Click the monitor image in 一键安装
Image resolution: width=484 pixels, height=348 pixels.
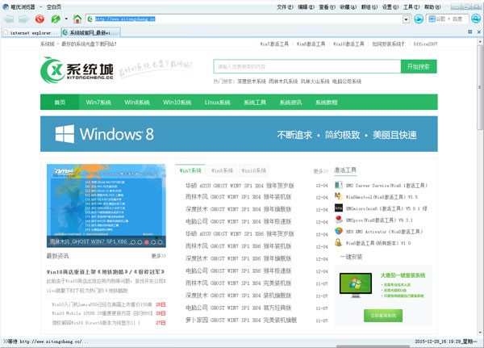click(356, 285)
